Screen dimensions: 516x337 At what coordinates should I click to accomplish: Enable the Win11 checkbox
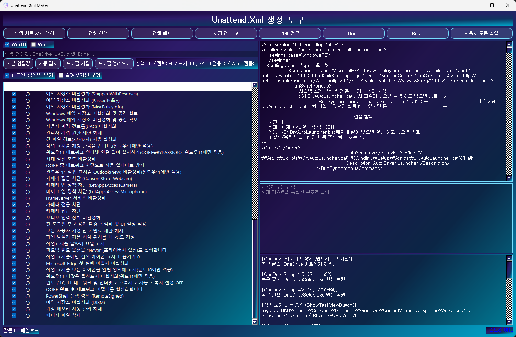point(34,44)
